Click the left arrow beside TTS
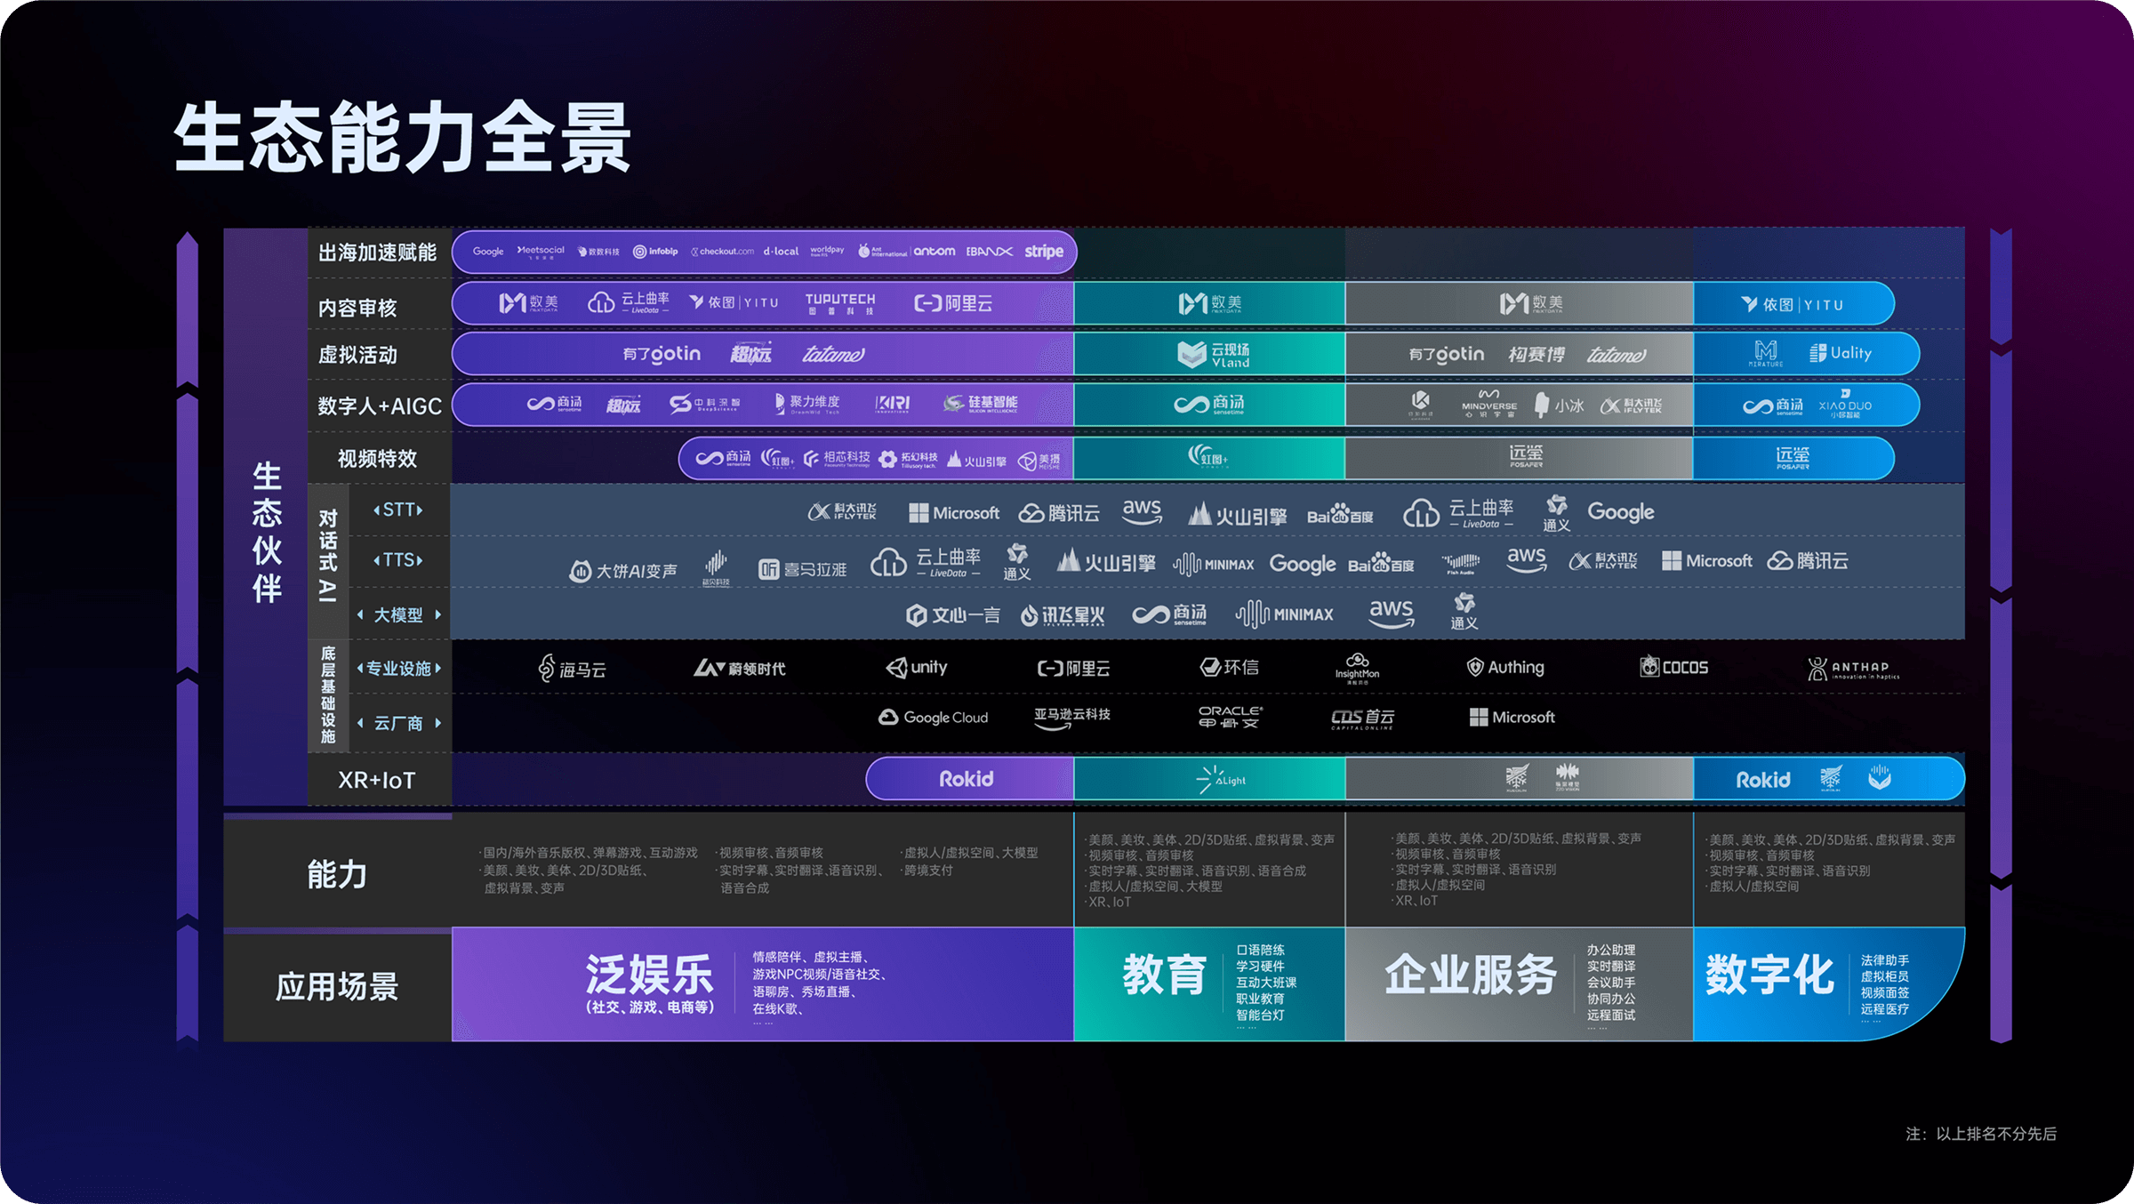The height and width of the screenshot is (1204, 2134). tap(377, 560)
